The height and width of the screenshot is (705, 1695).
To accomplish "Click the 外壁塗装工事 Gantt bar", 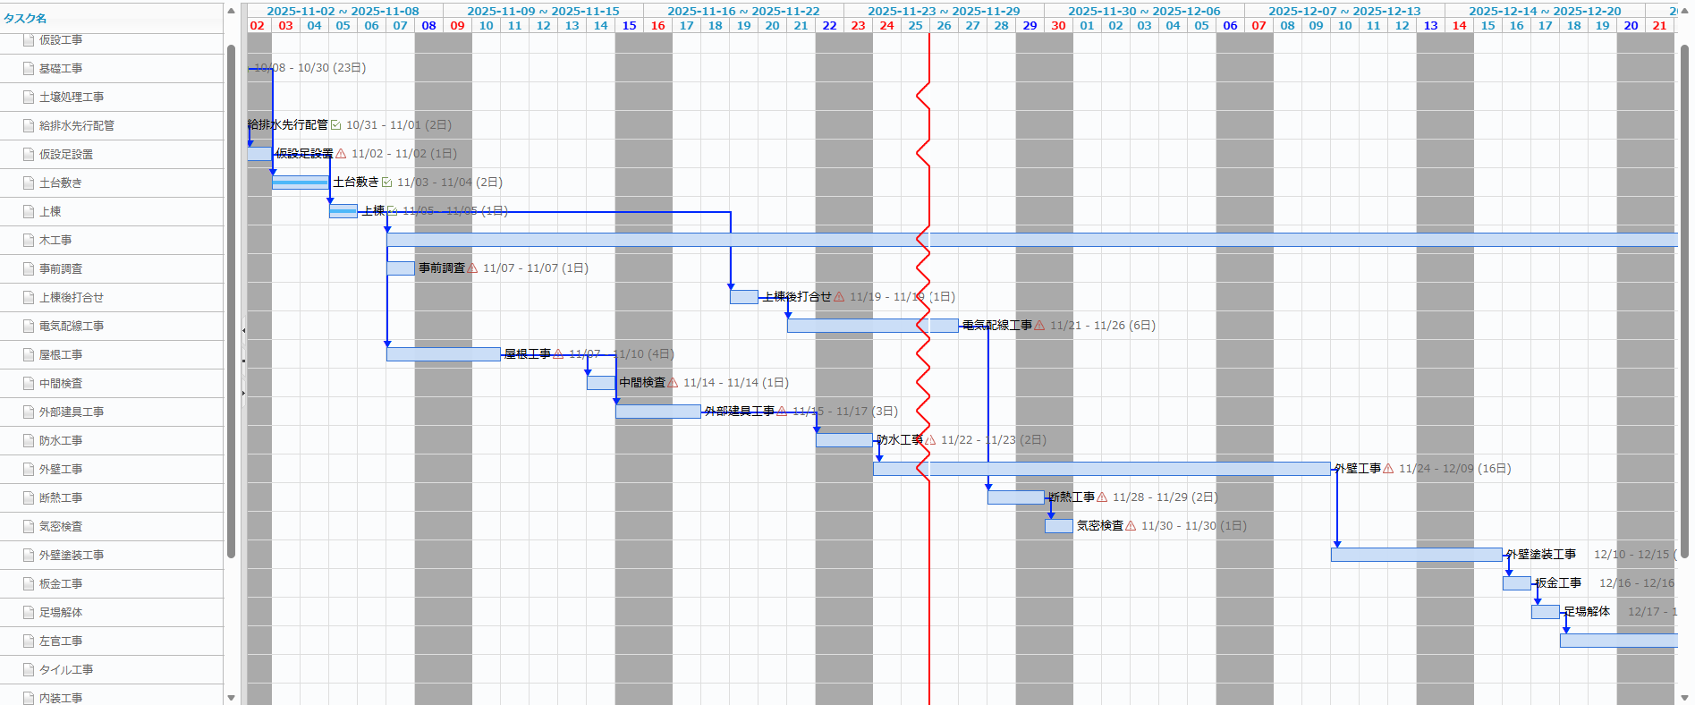I will tap(1416, 555).
